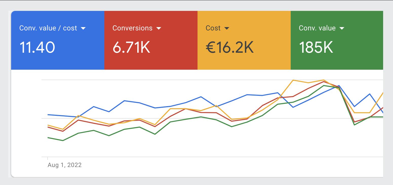Click the 11.40 value on the blue card
The image size is (393, 185).
point(37,47)
